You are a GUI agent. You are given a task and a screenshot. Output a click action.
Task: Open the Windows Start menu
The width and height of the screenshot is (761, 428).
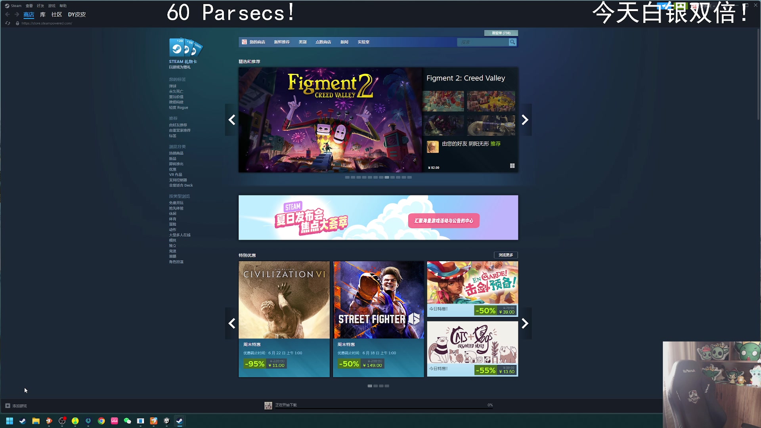pyautogui.click(x=10, y=421)
